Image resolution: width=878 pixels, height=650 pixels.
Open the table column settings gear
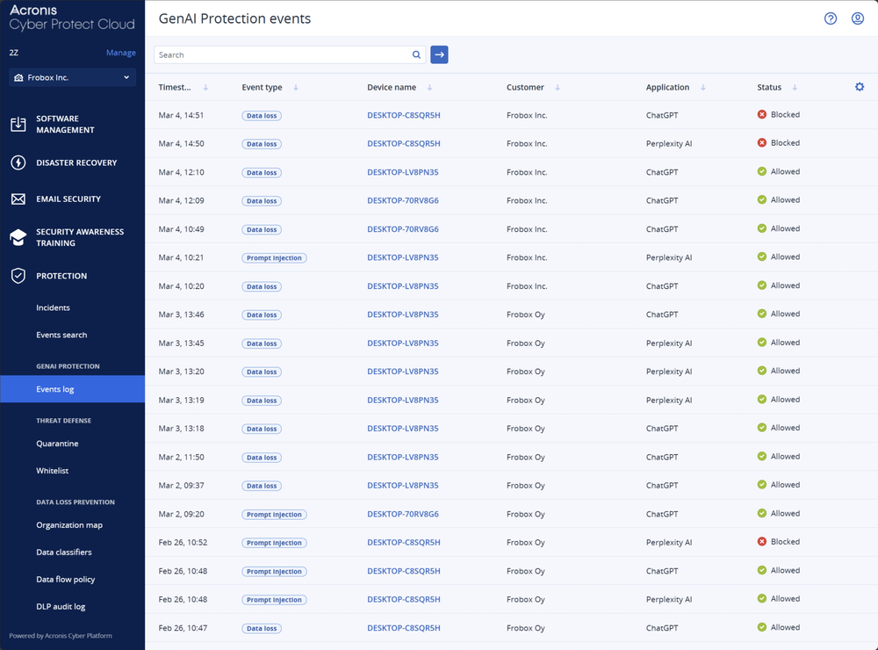click(x=860, y=87)
